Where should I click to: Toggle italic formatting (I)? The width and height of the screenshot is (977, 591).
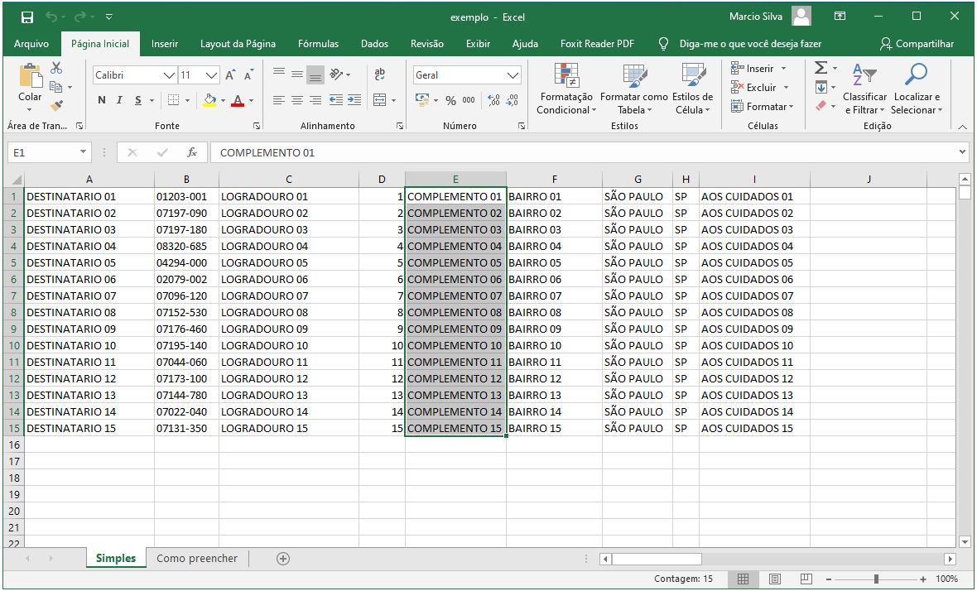pyautogui.click(x=119, y=100)
